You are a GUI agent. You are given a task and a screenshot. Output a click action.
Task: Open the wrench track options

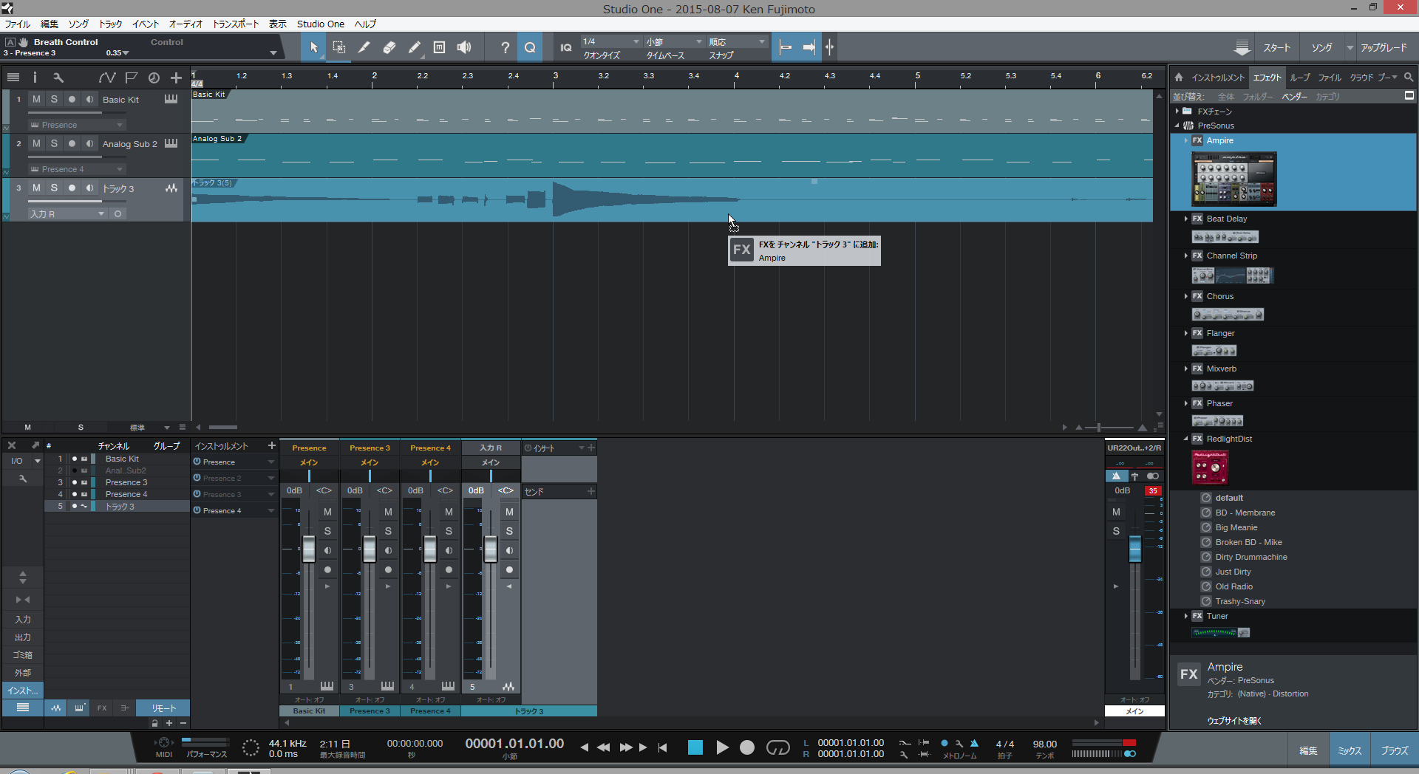[x=58, y=77]
